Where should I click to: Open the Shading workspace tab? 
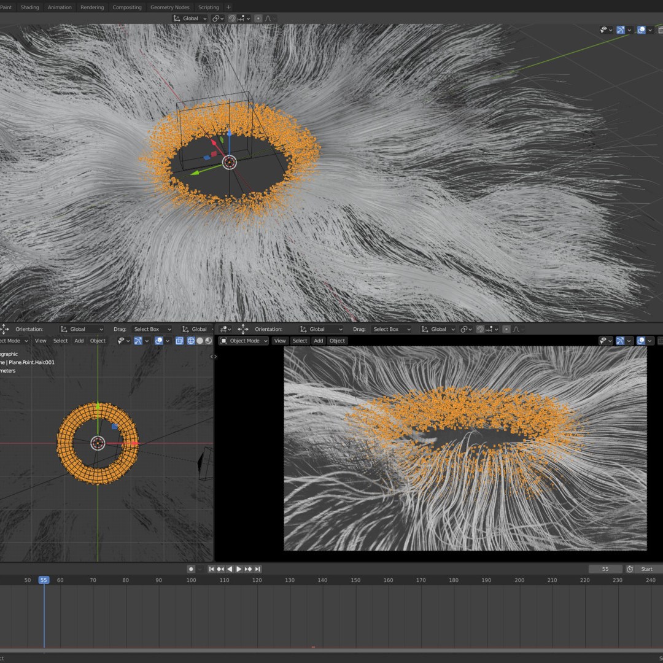[29, 7]
